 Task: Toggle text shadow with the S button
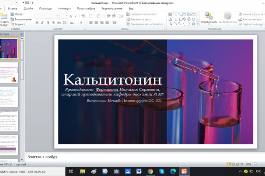(53, 23)
